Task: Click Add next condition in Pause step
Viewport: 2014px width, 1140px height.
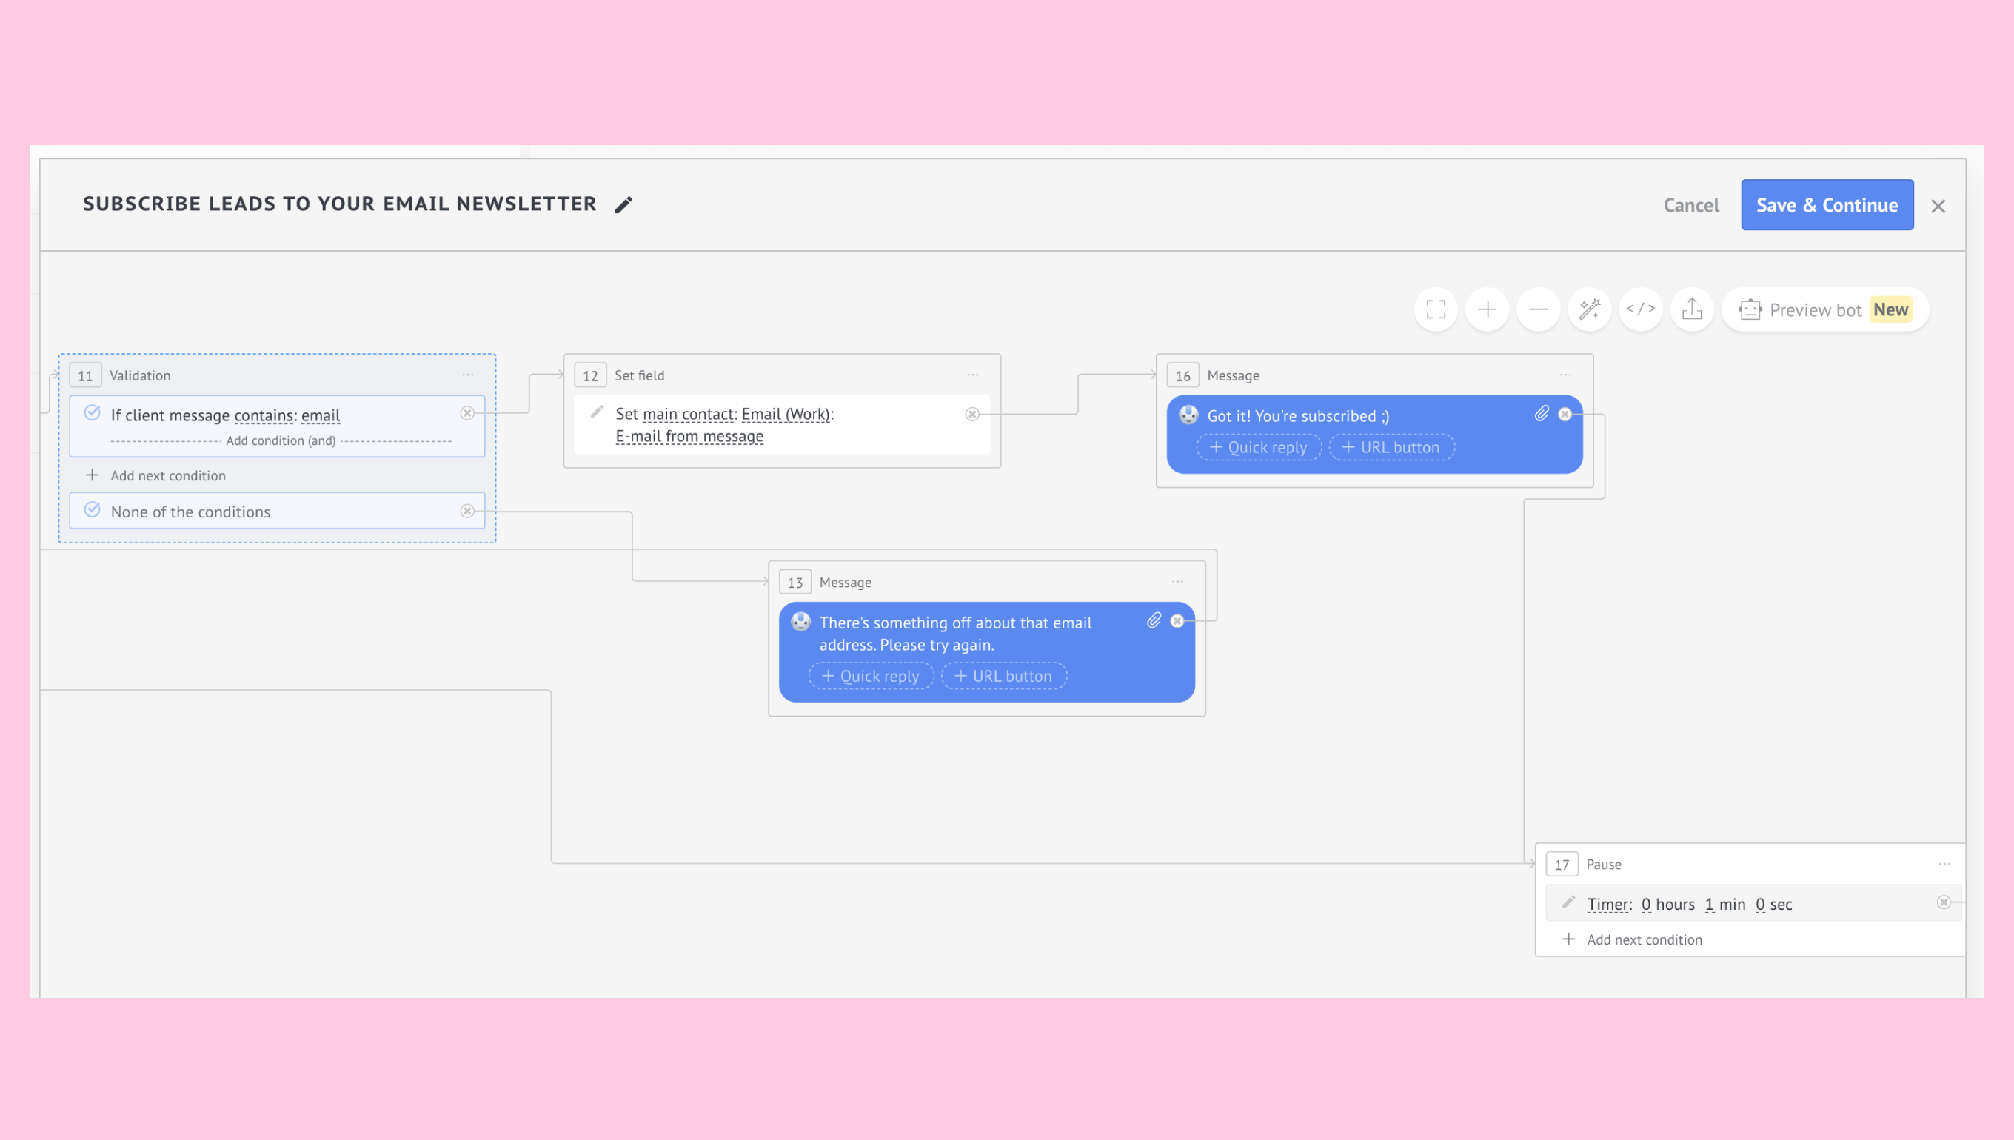Action: (1632, 939)
